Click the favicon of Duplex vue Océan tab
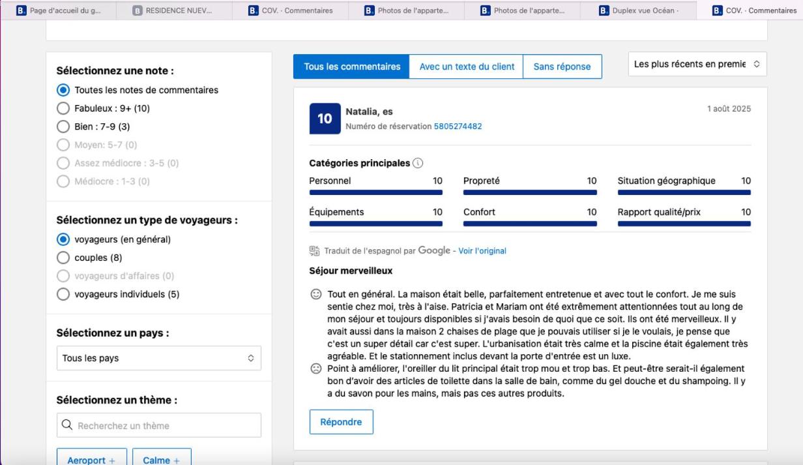The width and height of the screenshot is (803, 465). coord(603,10)
